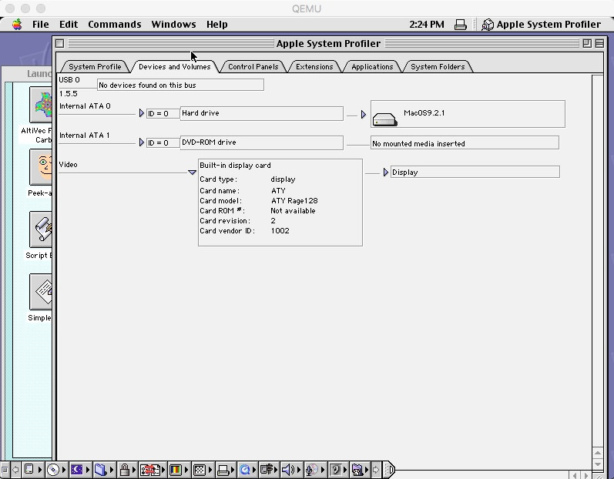Open the Keychain padlock module
The image size is (614, 479).
pos(127,470)
